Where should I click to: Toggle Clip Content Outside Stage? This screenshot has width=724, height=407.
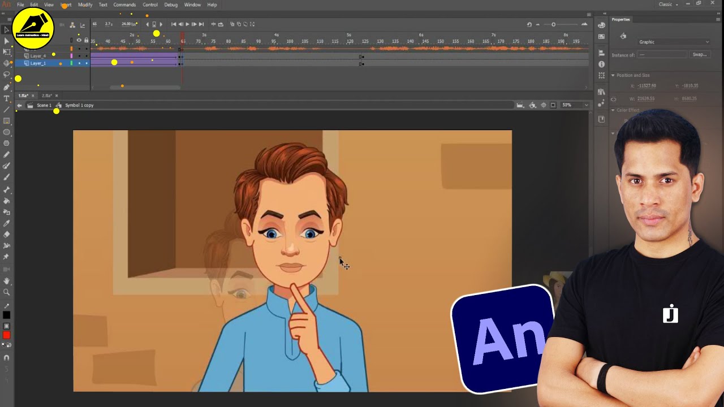553,105
